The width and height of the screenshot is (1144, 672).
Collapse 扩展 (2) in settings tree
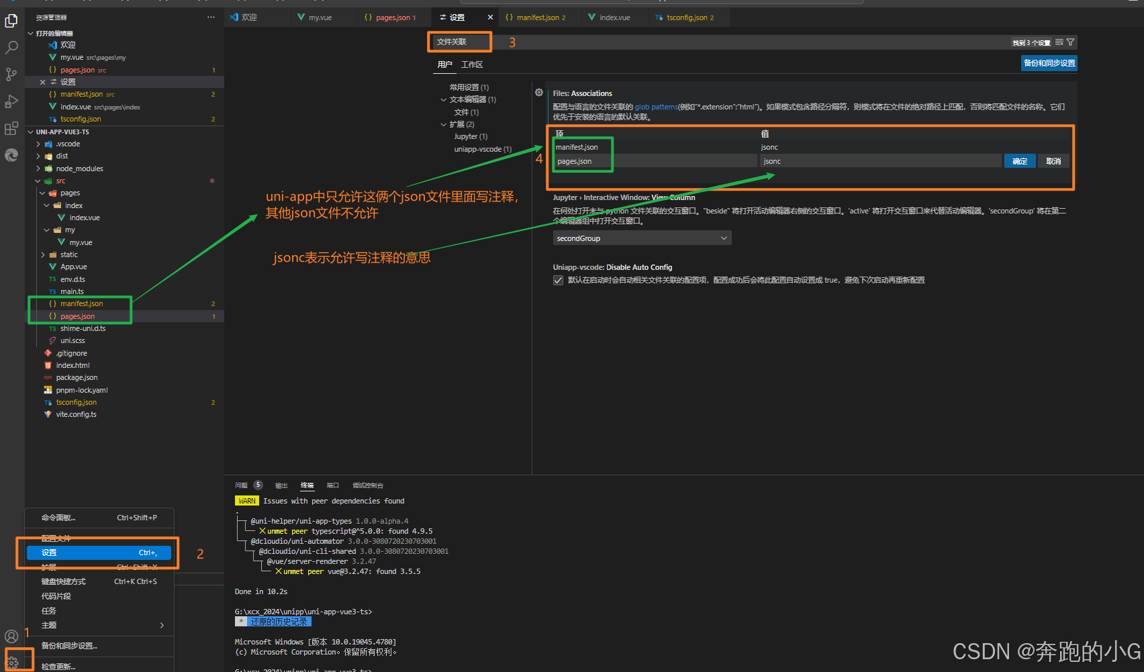[x=443, y=125]
